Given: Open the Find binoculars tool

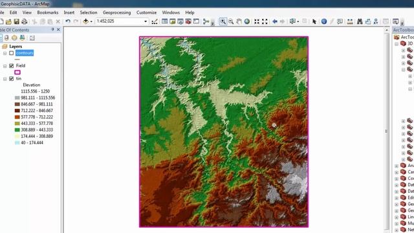Looking at the screenshot, I should 360,21.
